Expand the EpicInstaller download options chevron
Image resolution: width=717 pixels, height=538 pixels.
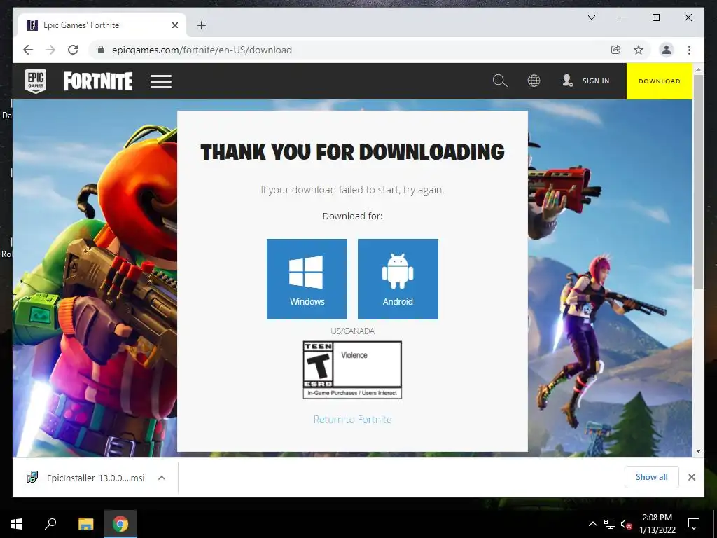(162, 478)
